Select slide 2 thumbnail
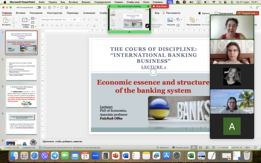Viewport: 261px width, 163px height. (x=21, y=70)
